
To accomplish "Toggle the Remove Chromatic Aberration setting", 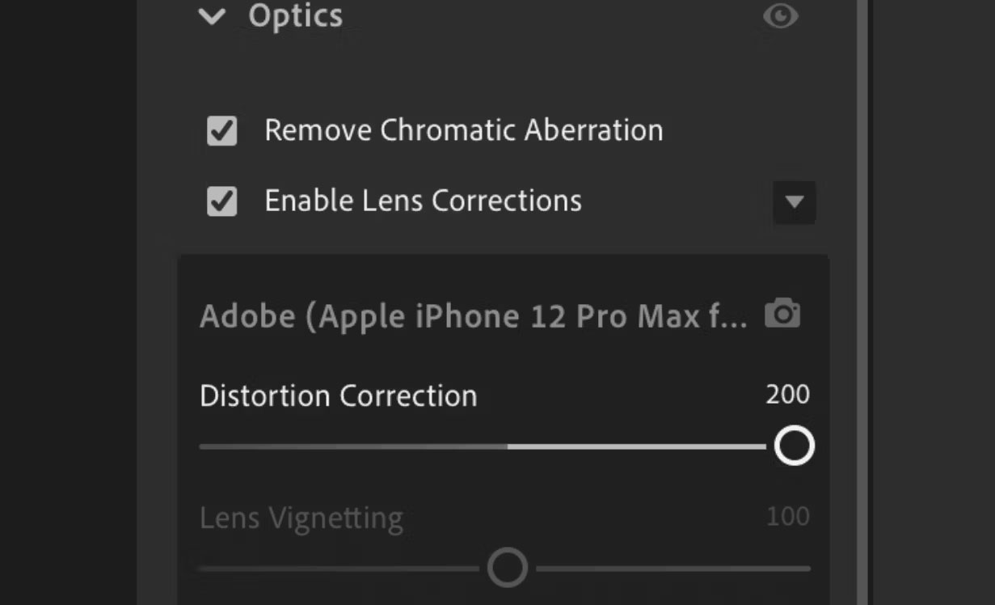I will [x=222, y=129].
